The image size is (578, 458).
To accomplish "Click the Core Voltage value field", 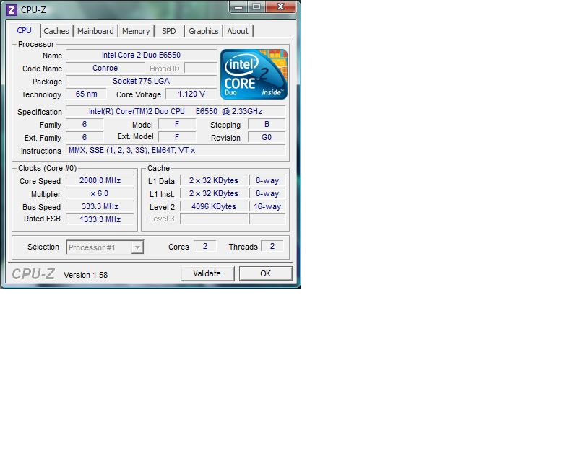I will [x=191, y=94].
